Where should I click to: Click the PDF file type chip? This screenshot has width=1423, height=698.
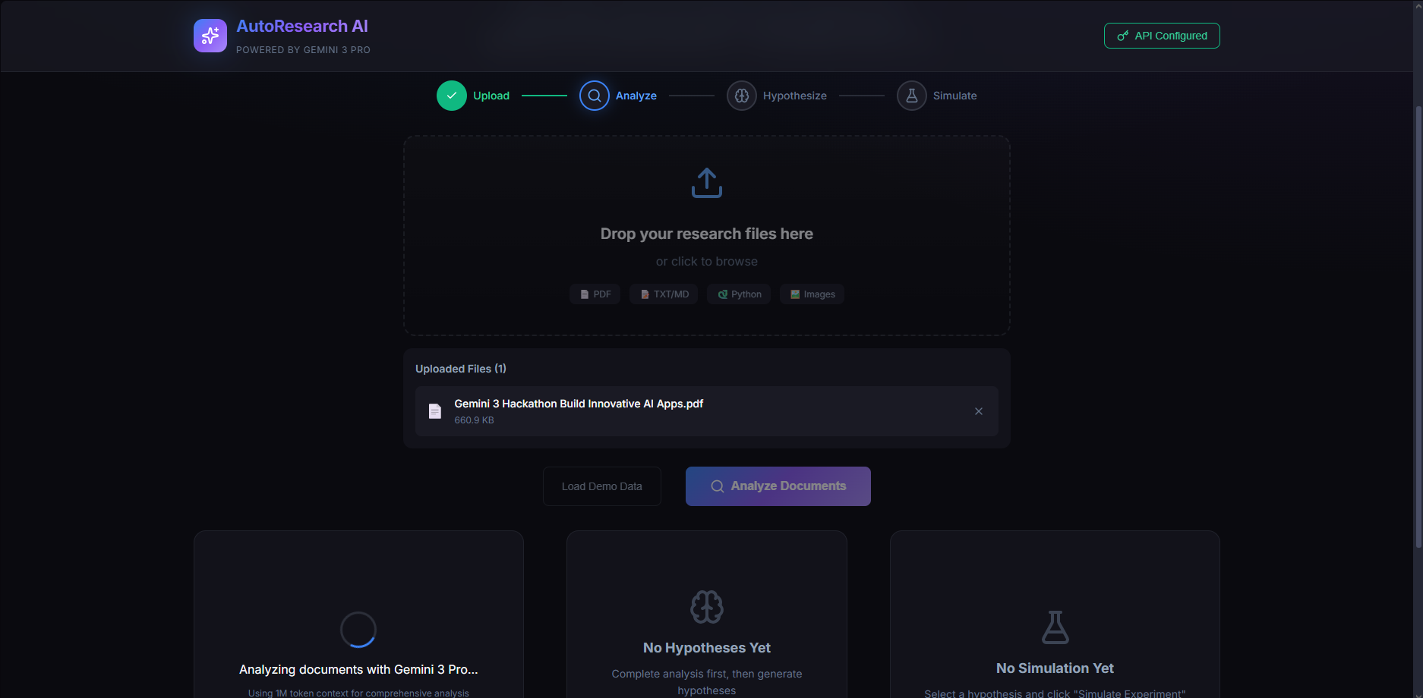tap(595, 294)
